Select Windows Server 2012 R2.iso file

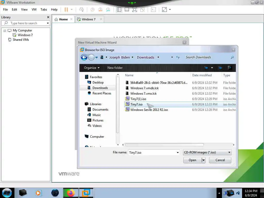tap(149, 110)
